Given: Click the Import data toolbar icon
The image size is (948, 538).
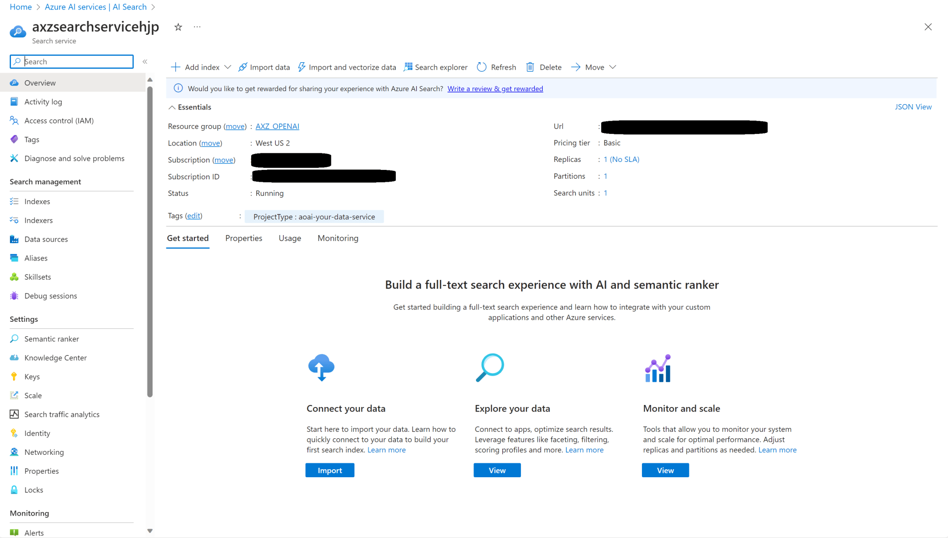Looking at the screenshot, I should coord(243,67).
